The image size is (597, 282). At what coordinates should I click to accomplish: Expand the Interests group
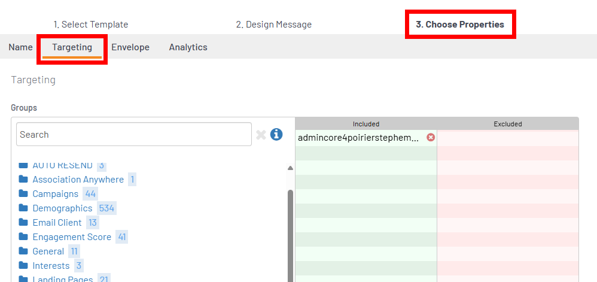(51, 266)
